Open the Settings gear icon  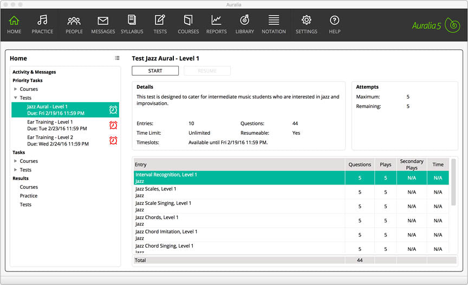[x=306, y=20]
